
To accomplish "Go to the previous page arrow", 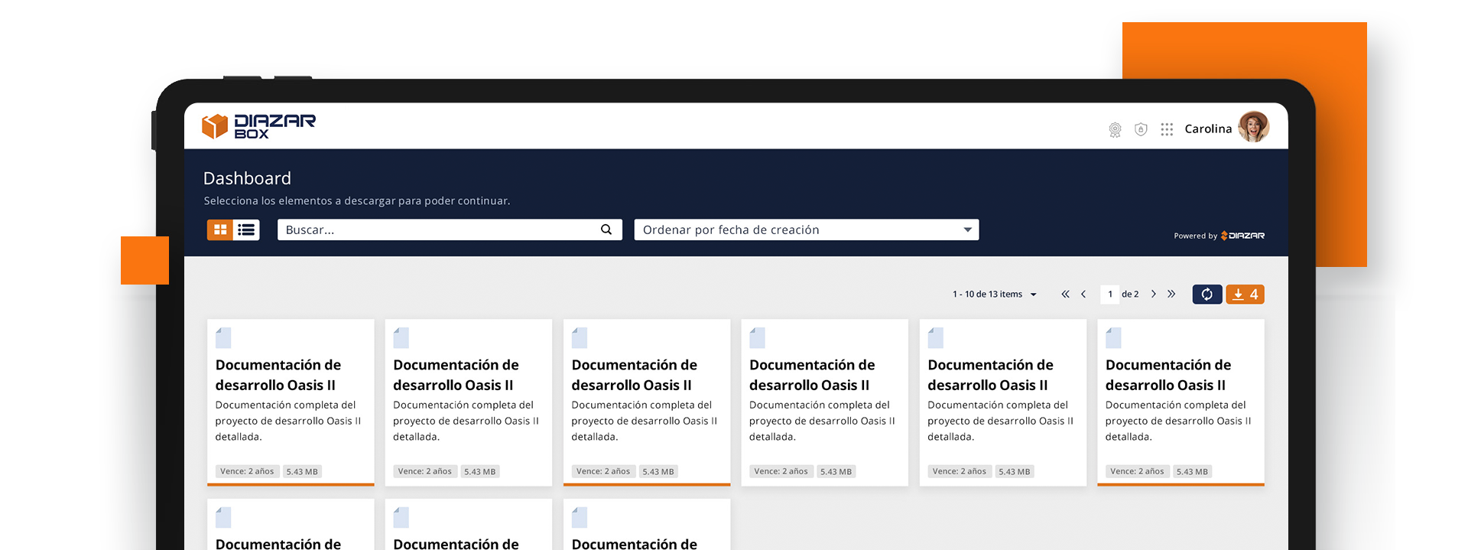I will click(1083, 295).
